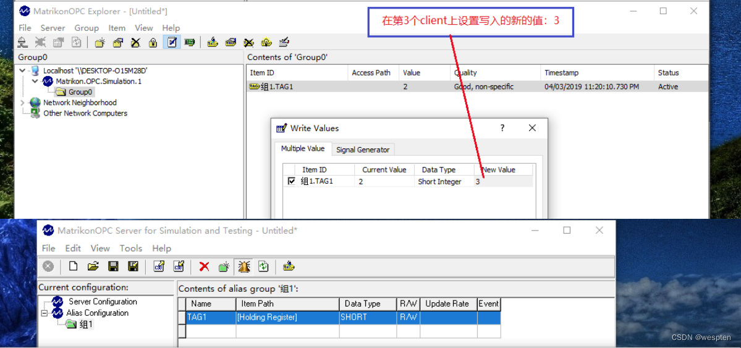Screen dimensions: 741x348
Task: Click the New blank page icon in Server toolbar
Action: click(74, 266)
